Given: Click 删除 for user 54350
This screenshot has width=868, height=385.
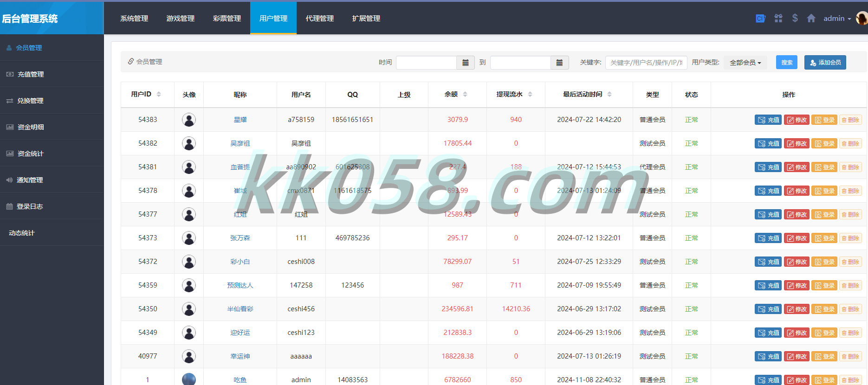Looking at the screenshot, I should [x=850, y=309].
